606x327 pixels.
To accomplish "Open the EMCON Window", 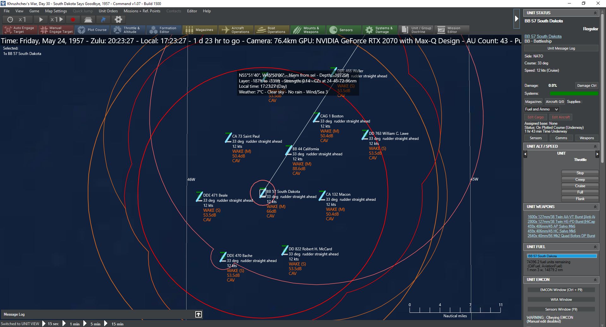I will (561, 290).
